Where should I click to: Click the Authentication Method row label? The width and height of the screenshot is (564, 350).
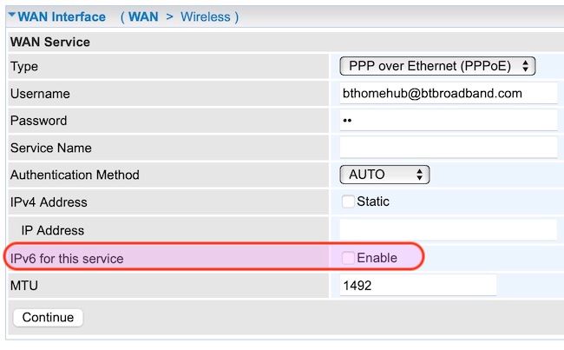point(75,175)
